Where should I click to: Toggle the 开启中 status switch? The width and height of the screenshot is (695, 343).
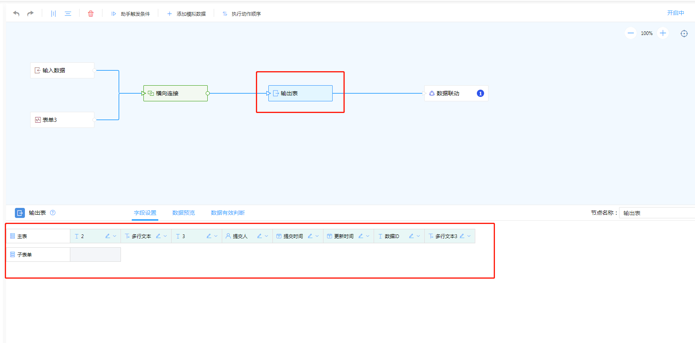(675, 13)
